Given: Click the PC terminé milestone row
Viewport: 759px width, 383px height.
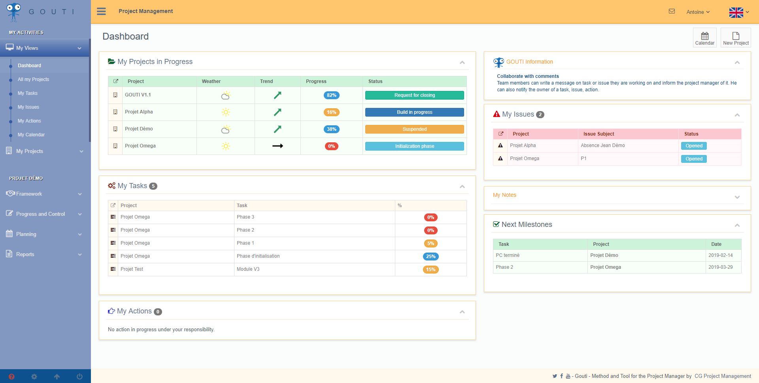Looking at the screenshot, I should (x=617, y=255).
